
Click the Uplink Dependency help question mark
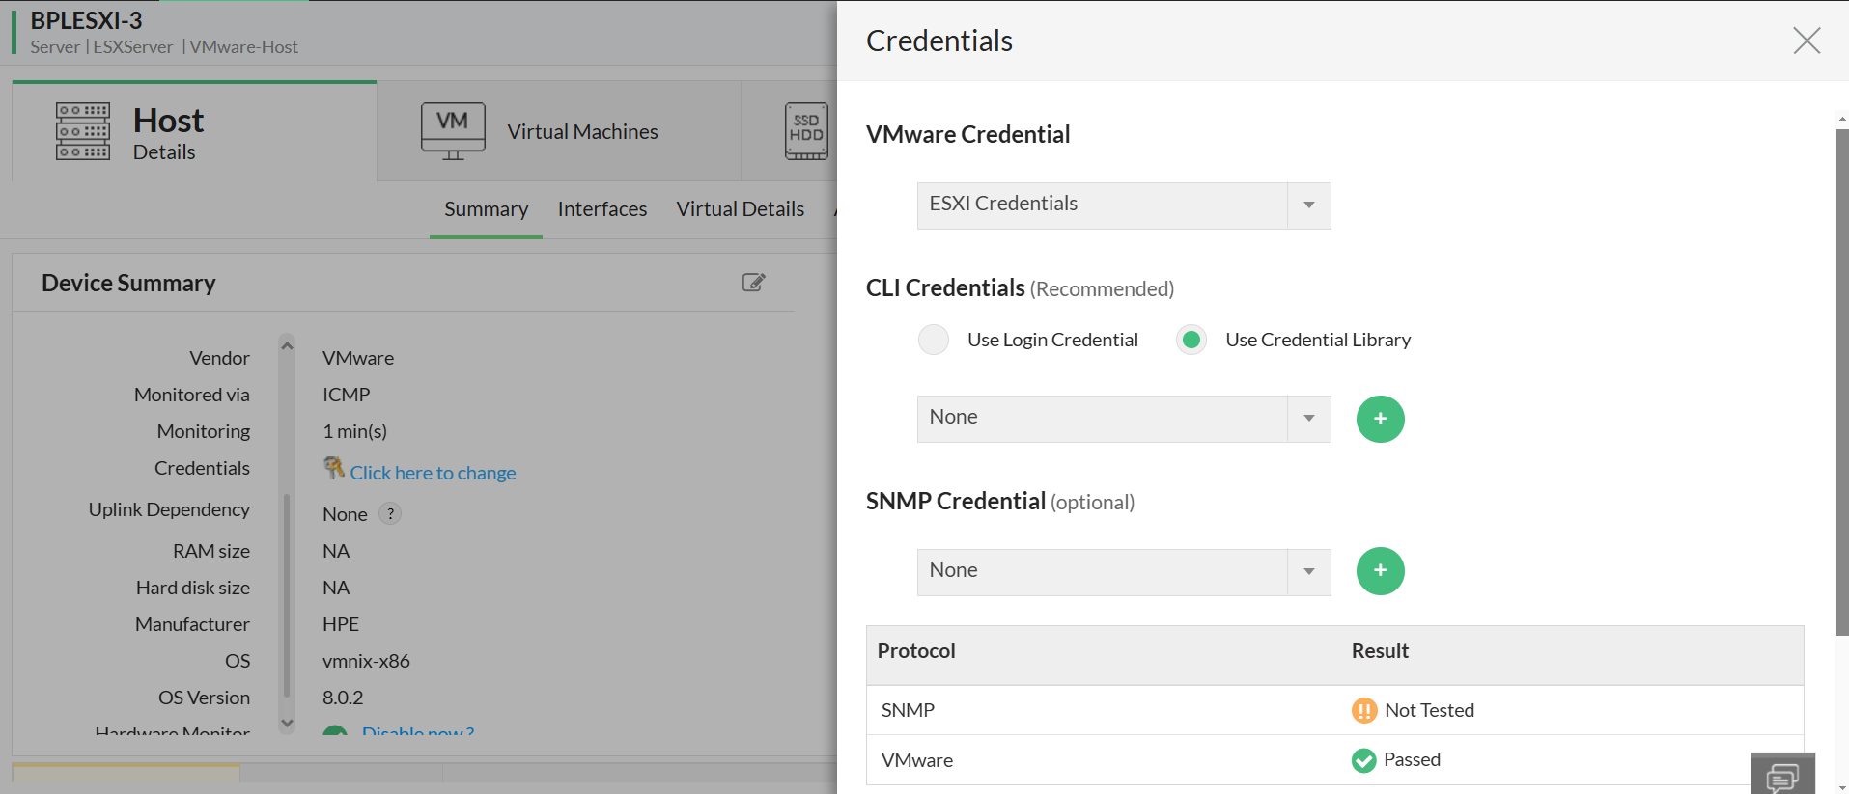(x=390, y=514)
